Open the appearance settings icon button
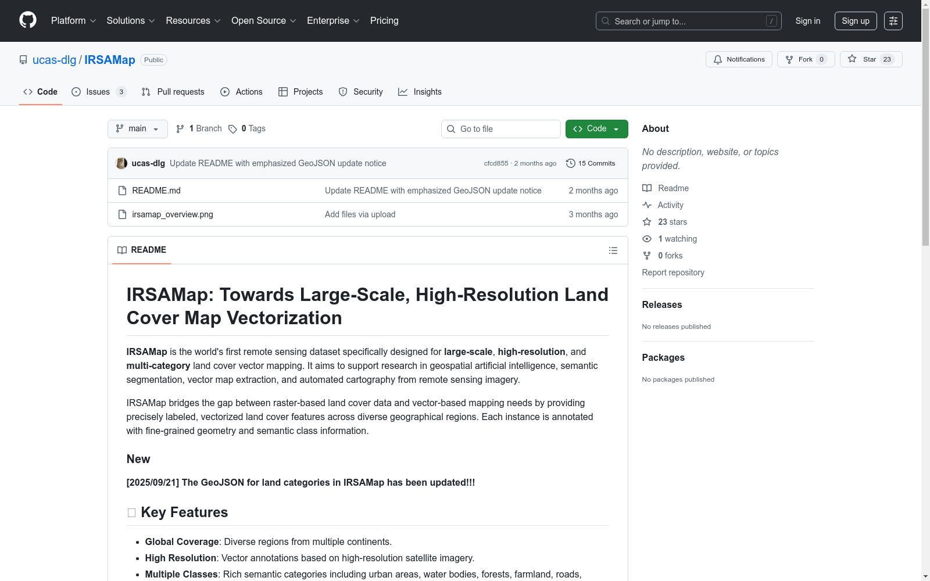Screen dimensions: 930x581 (893, 21)
